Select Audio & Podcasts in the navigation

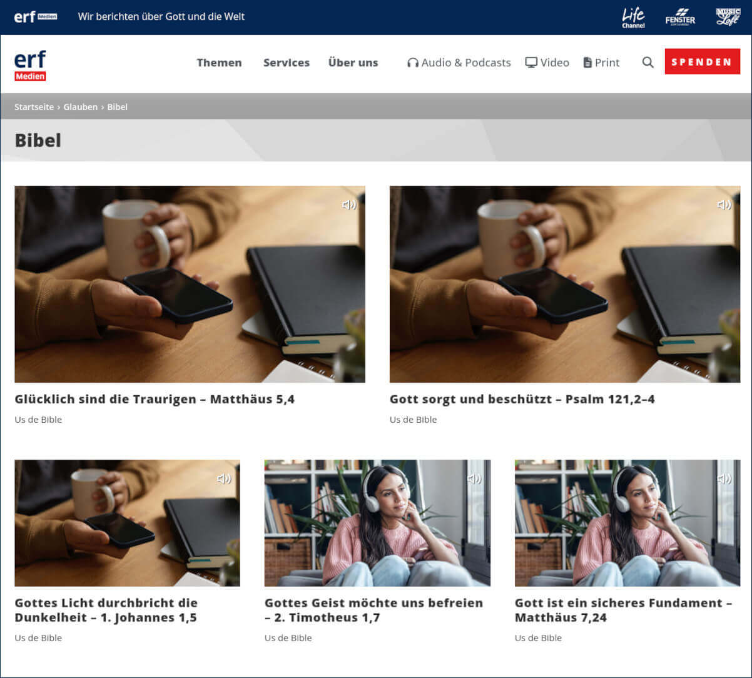[466, 62]
